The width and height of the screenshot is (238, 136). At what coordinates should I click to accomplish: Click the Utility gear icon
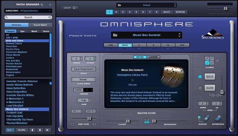point(74,8)
